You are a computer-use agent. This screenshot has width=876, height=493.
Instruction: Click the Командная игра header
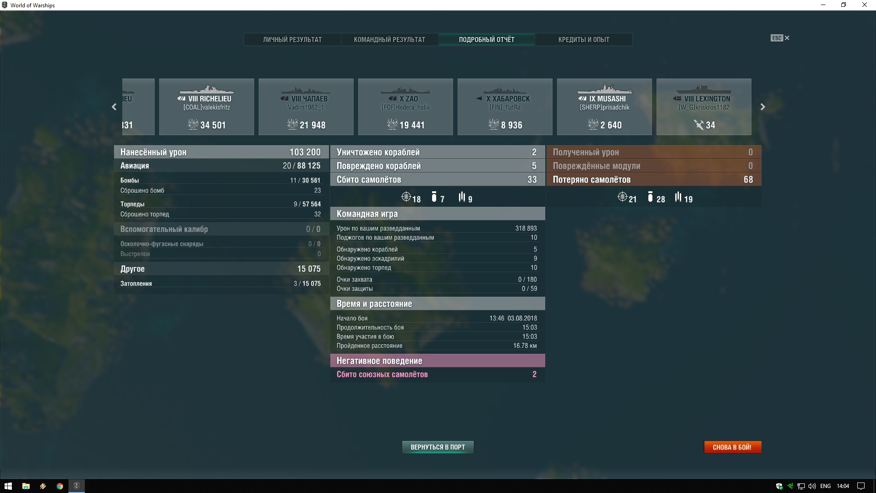pyautogui.click(x=438, y=214)
